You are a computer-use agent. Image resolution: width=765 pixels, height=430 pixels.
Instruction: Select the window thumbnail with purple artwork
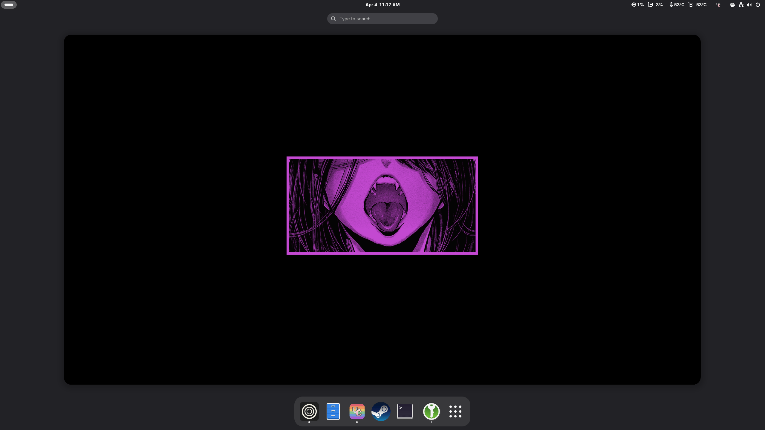(x=382, y=209)
